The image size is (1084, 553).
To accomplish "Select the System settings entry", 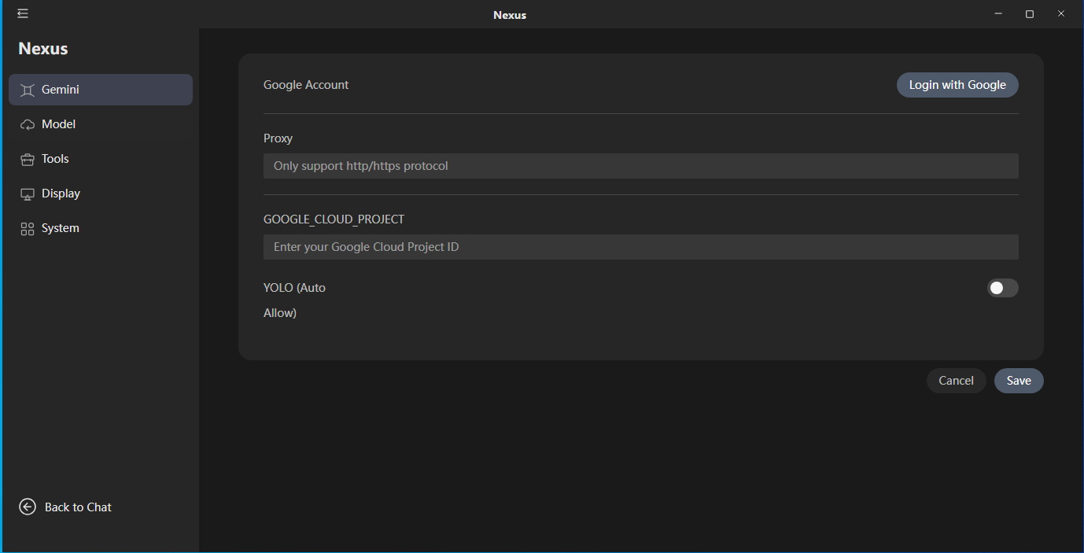I will coord(101,228).
